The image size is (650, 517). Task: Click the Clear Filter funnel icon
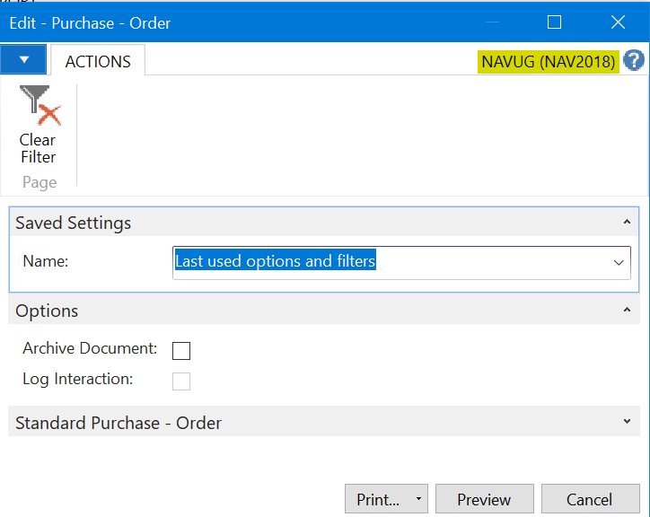point(38,106)
